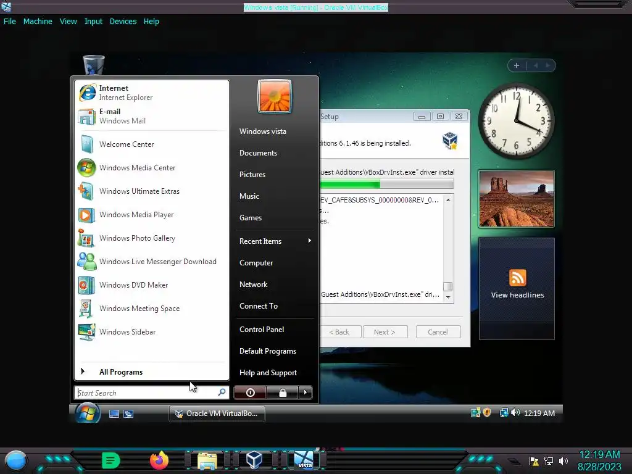632x474 pixels.
Task: Open file manager in host taskbar
Action: (x=207, y=460)
